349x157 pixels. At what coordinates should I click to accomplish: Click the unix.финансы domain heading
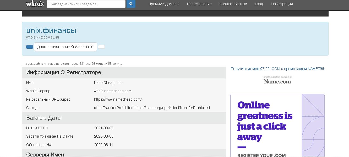tap(51, 30)
